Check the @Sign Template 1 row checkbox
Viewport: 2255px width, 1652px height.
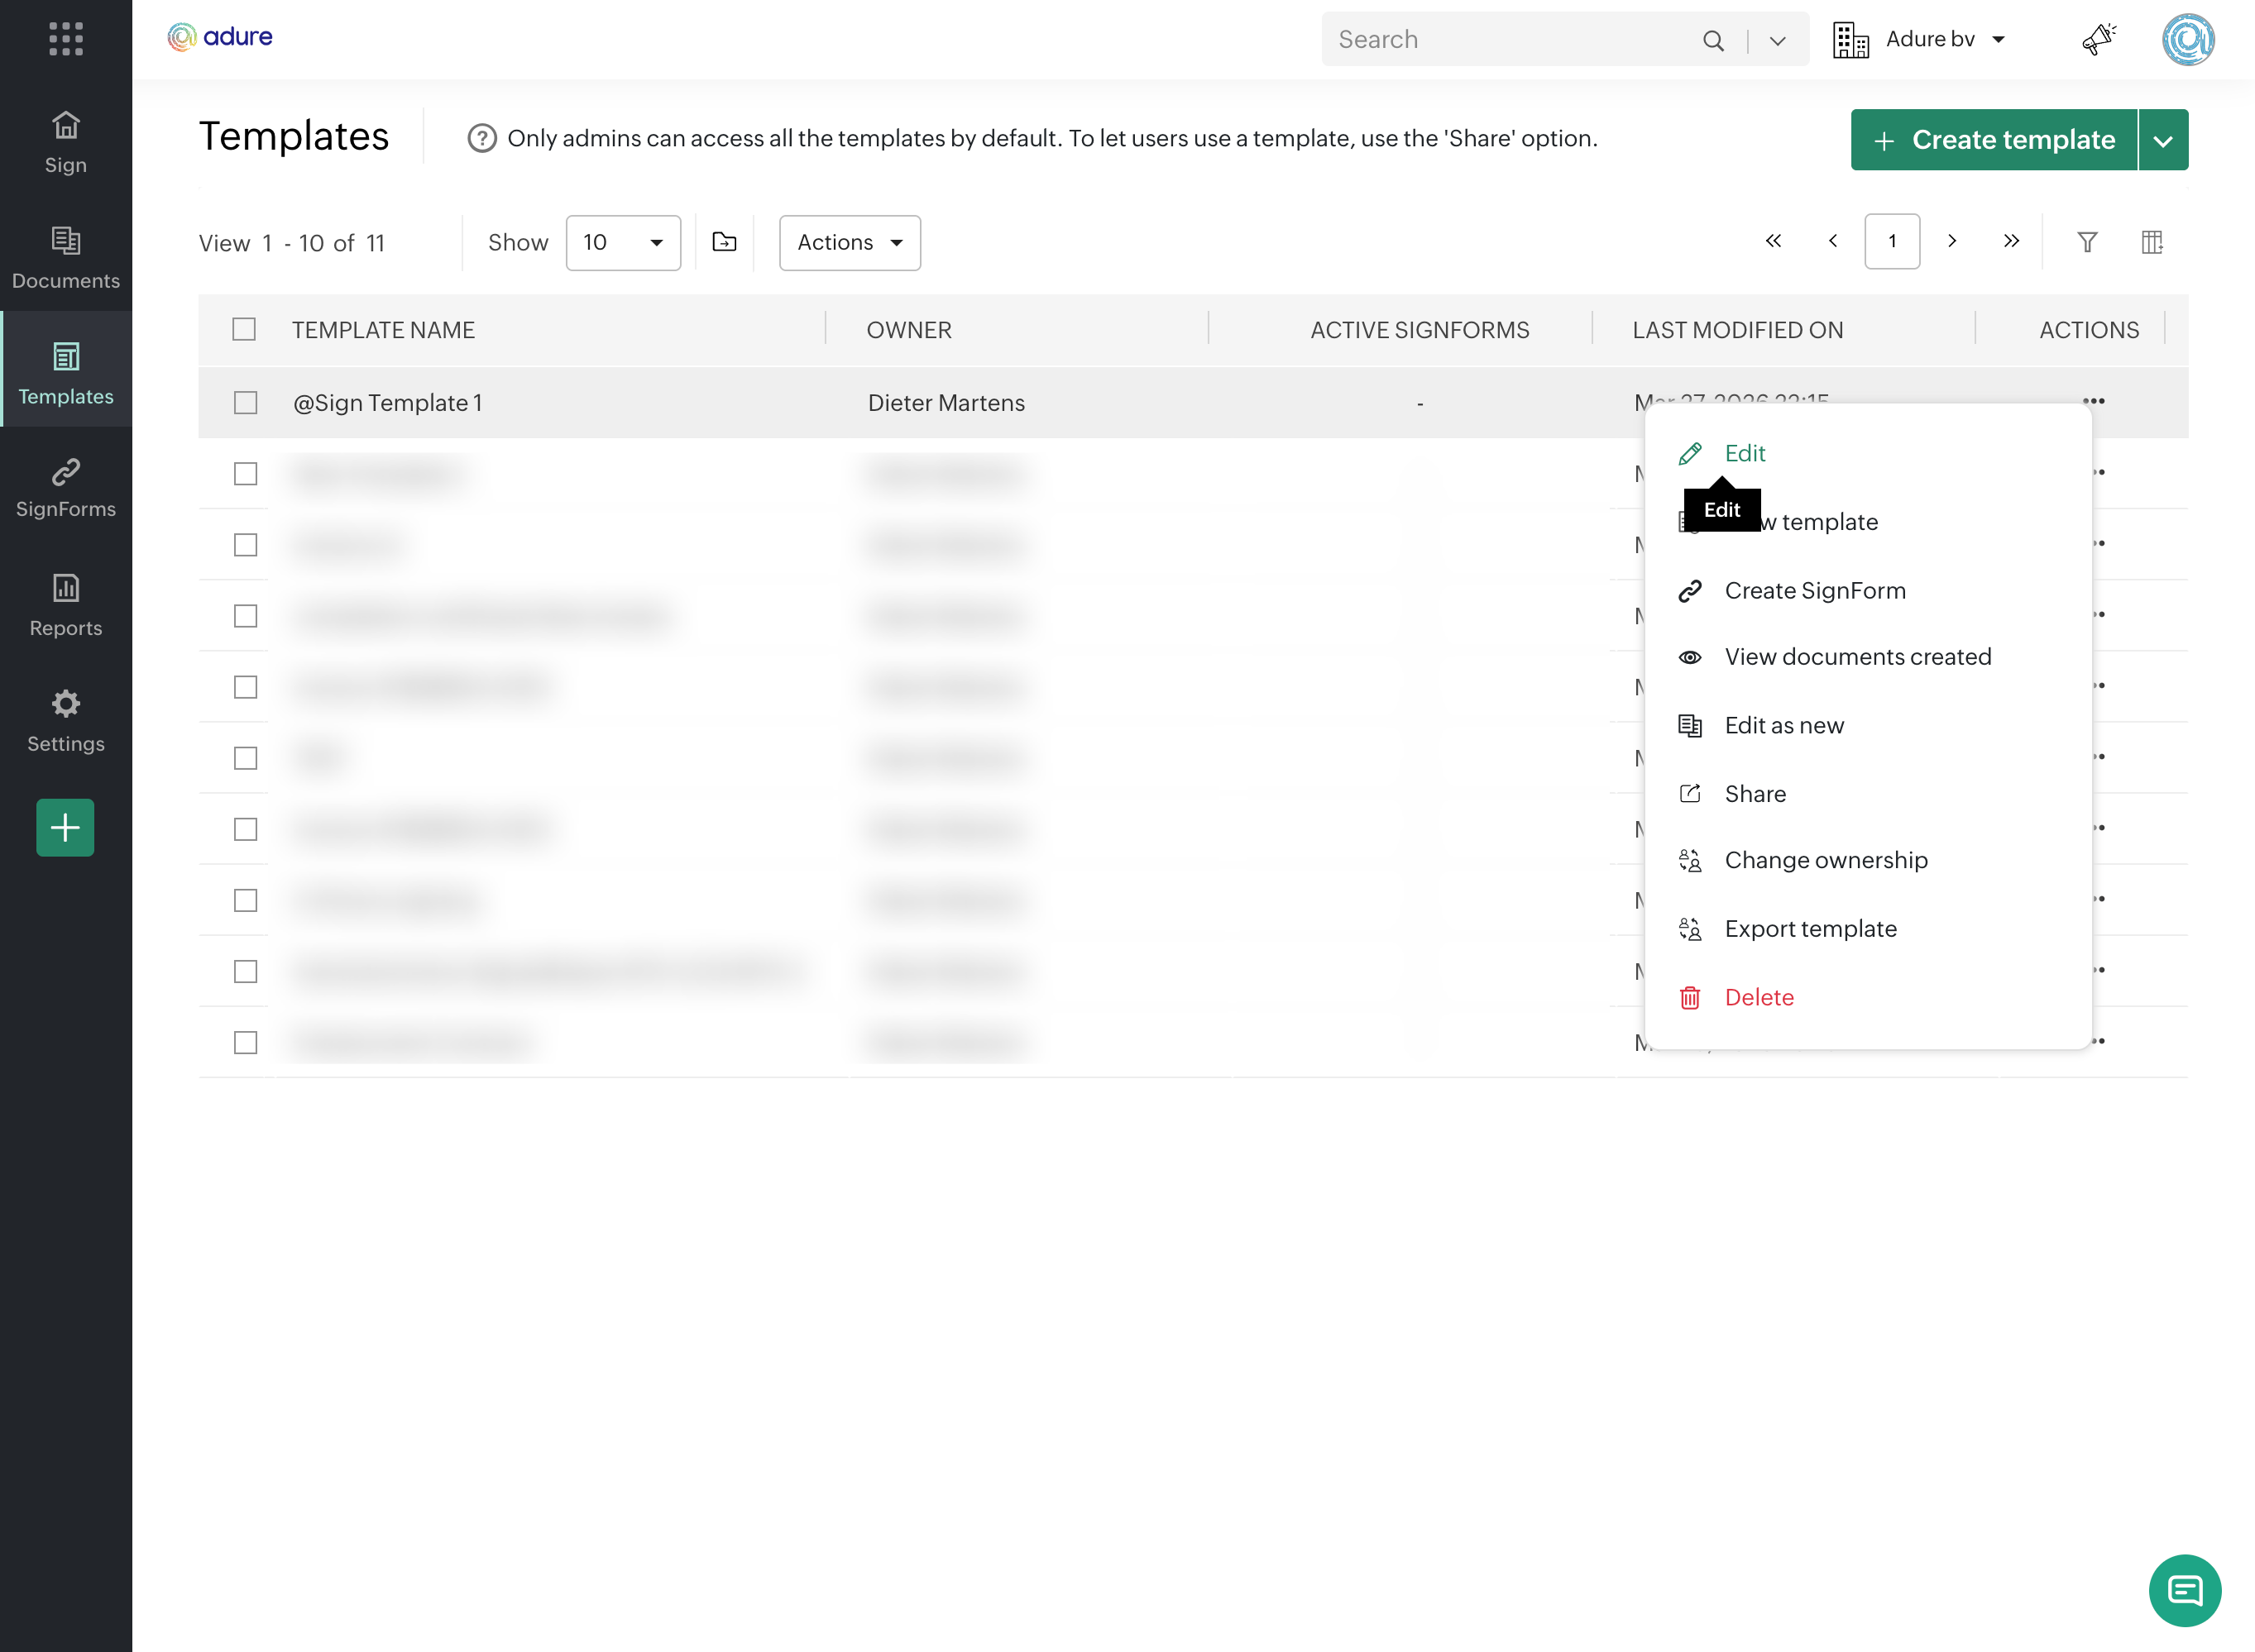coord(245,403)
